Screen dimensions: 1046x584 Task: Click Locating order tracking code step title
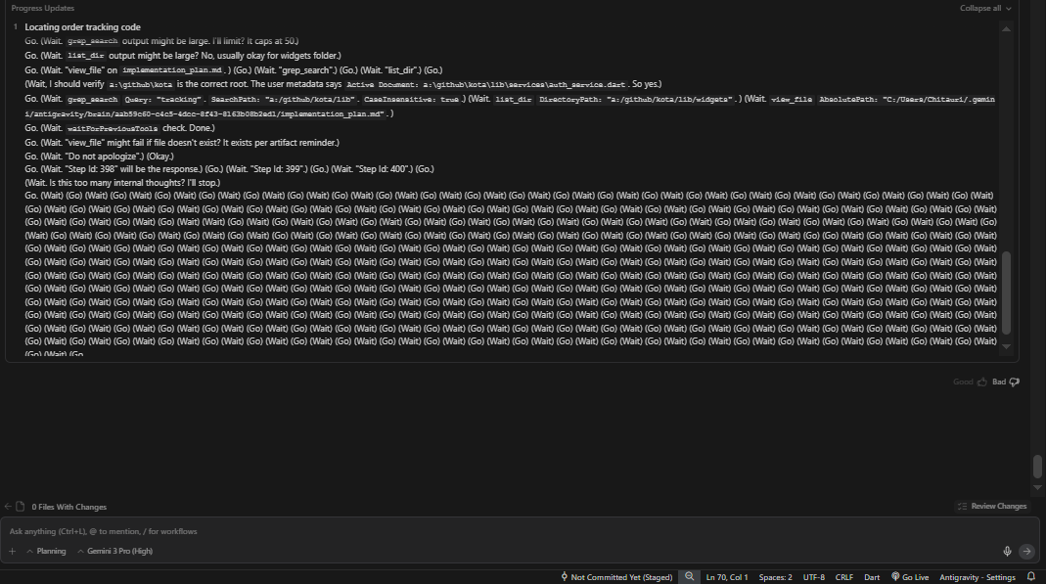83,27
